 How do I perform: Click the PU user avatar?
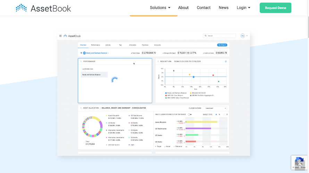(243, 36)
